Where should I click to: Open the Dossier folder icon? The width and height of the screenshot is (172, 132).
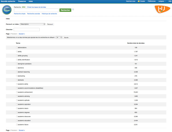pyautogui.click(x=139, y=1)
